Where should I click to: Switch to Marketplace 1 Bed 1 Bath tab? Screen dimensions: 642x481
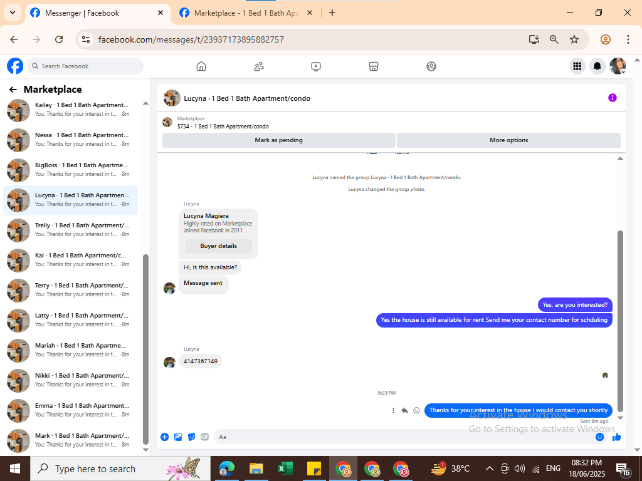pyautogui.click(x=246, y=13)
